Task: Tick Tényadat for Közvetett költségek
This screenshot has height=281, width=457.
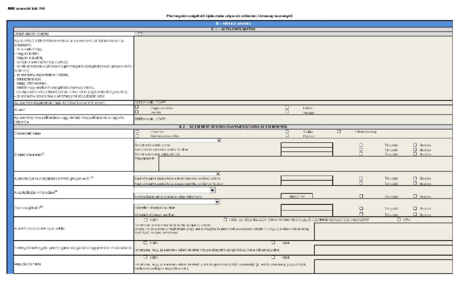Action: click(x=361, y=214)
